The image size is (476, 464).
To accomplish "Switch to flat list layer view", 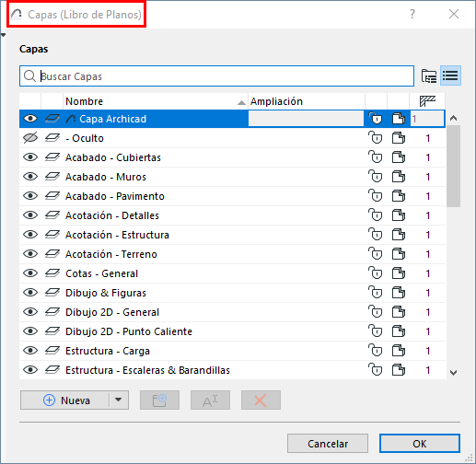I will tap(450, 75).
